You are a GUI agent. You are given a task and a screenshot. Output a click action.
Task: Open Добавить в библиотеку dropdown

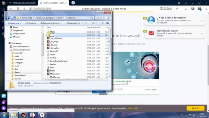(x=52, y=23)
